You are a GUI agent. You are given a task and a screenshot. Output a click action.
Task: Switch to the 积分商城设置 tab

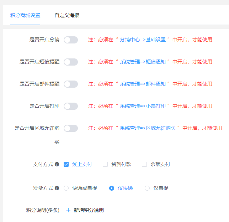pyautogui.click(x=25, y=16)
